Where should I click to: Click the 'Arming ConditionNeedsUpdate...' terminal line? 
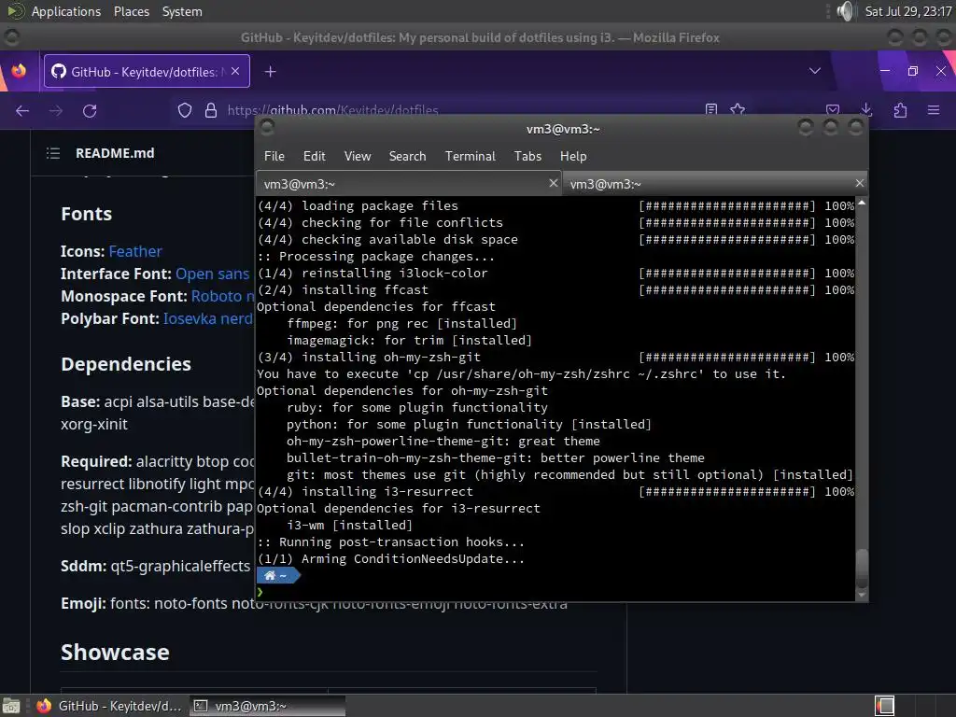(x=390, y=559)
